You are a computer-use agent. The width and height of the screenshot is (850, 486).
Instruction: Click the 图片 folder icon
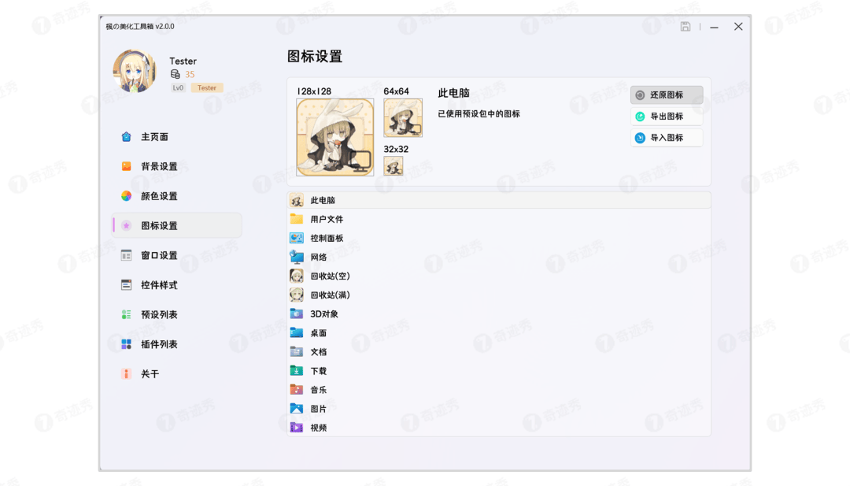(x=297, y=409)
